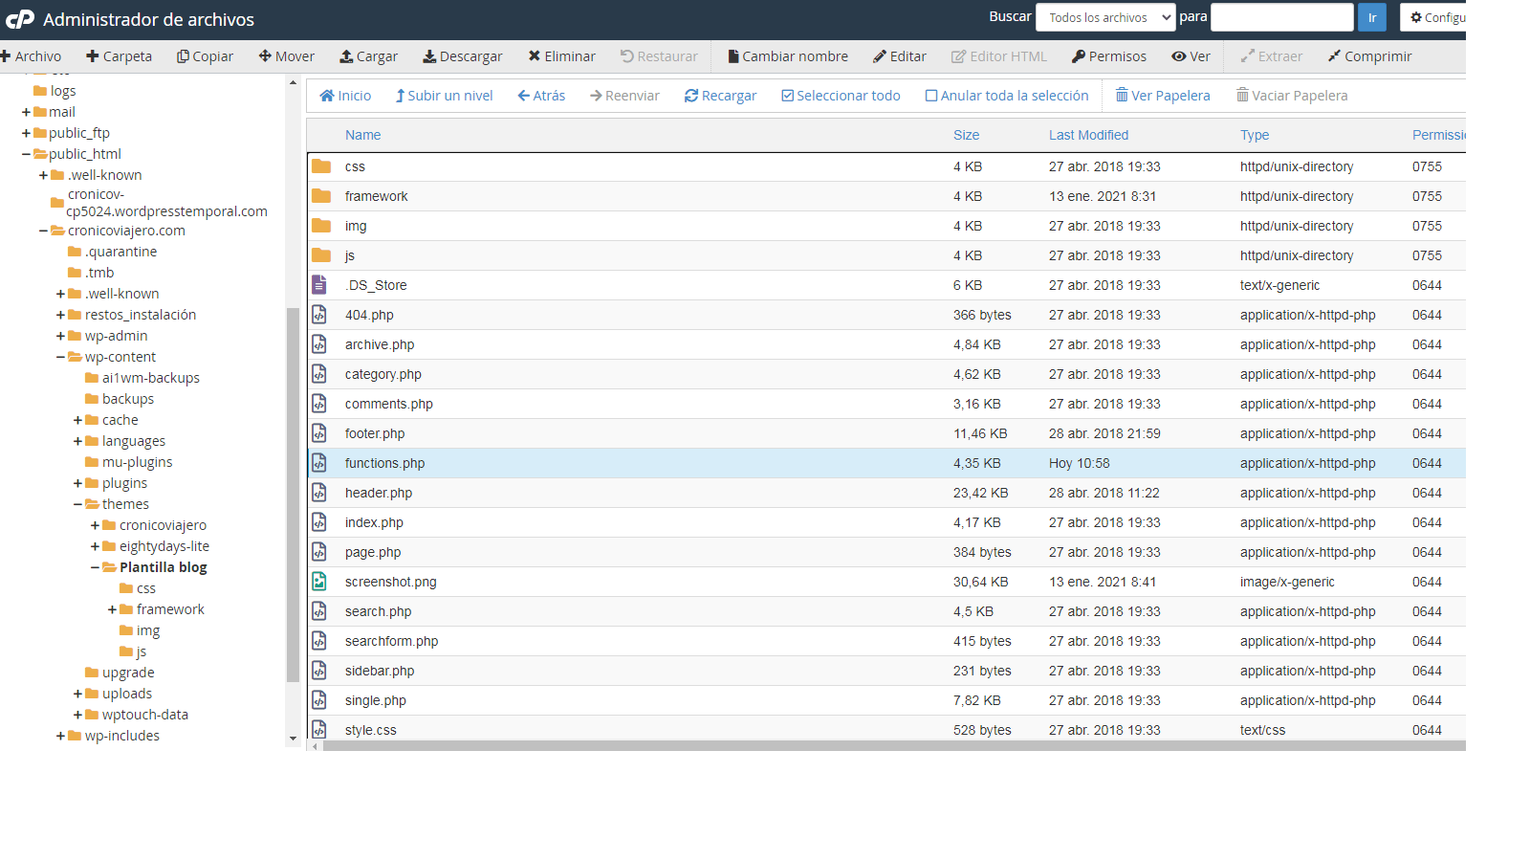Click Cambiar nombre to rename
This screenshot has height=861, width=1530.
click(x=788, y=56)
